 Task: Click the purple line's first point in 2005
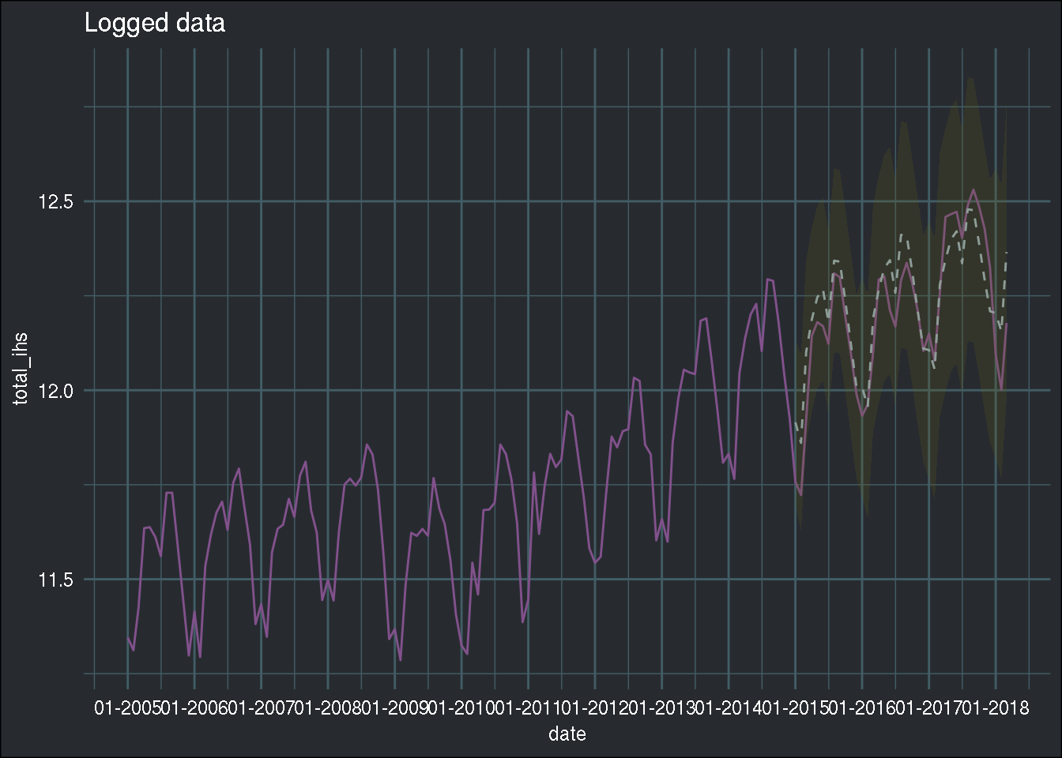tap(127, 636)
